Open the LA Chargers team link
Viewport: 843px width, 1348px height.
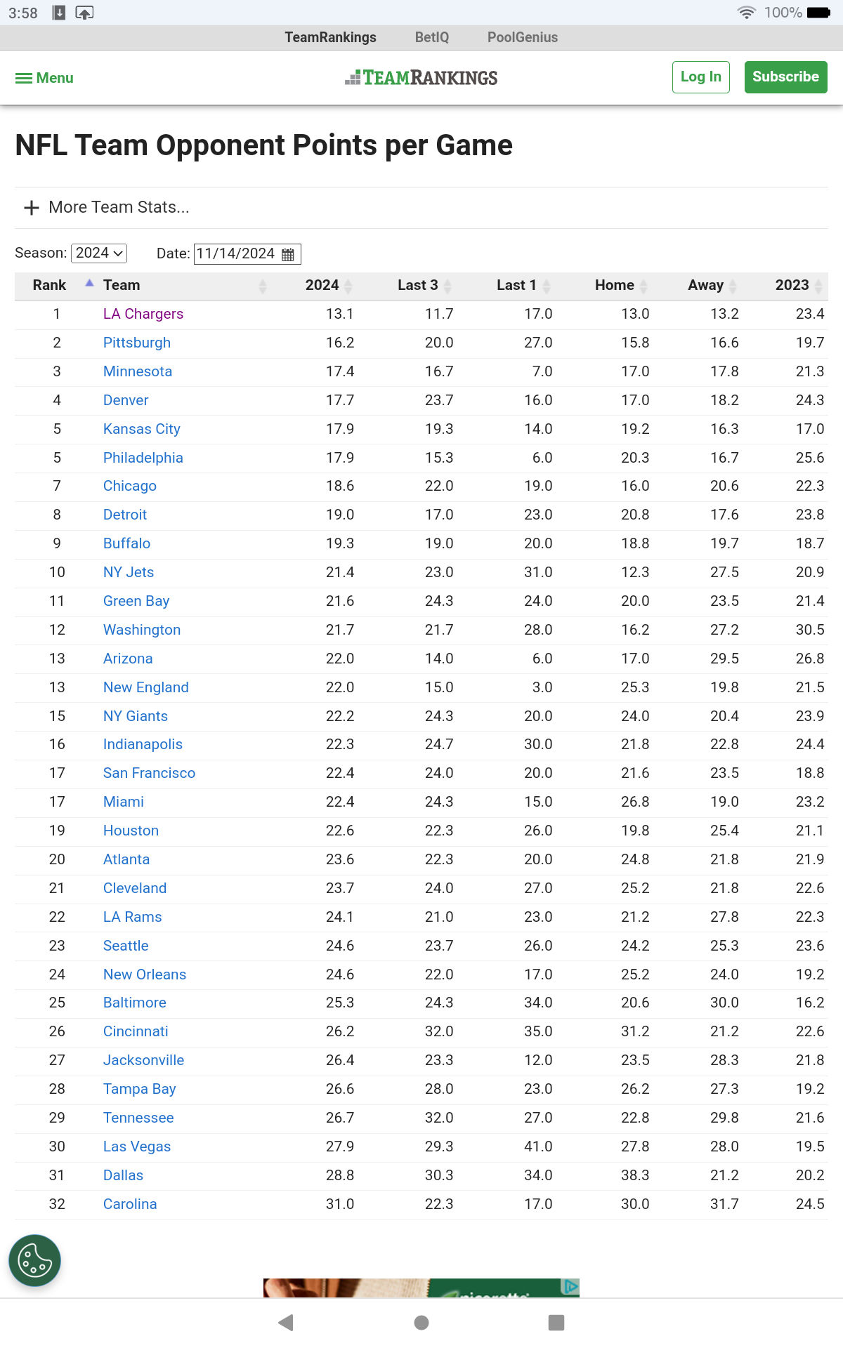tap(143, 314)
